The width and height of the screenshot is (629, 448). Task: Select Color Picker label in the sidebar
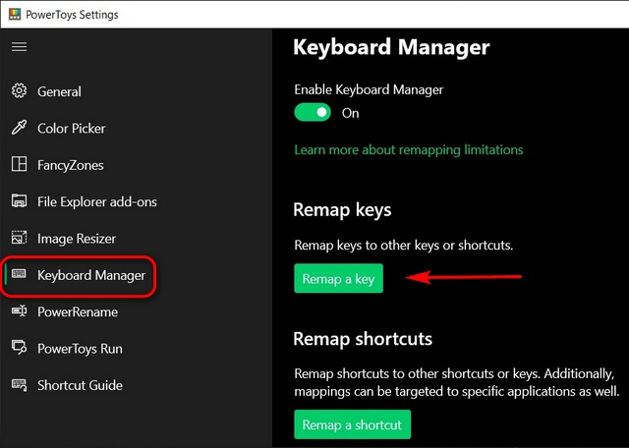click(71, 129)
